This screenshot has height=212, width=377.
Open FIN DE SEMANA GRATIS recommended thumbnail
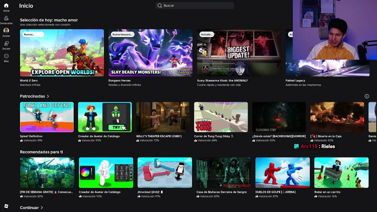(47, 173)
